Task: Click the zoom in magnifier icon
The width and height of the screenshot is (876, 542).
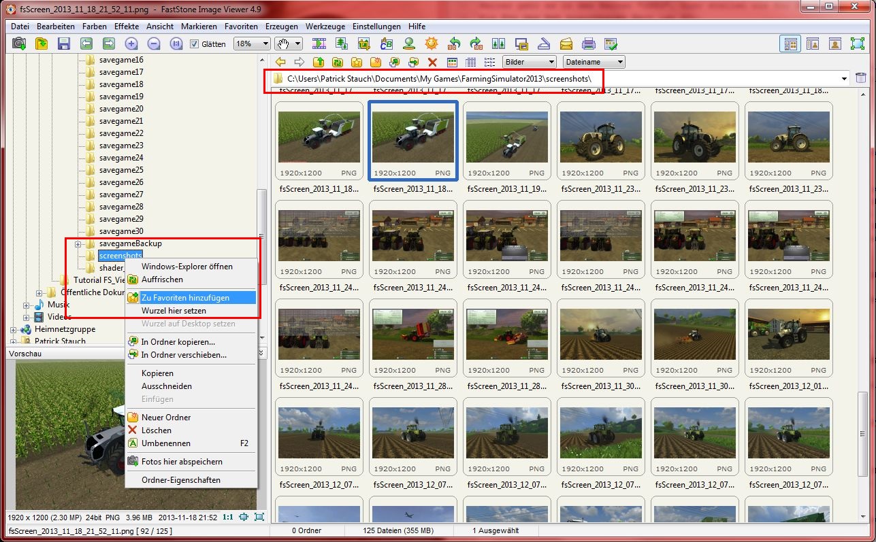Action: pos(131,44)
